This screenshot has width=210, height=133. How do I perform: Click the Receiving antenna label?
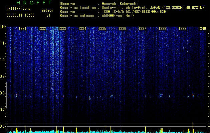pyautogui.click(x=77, y=16)
